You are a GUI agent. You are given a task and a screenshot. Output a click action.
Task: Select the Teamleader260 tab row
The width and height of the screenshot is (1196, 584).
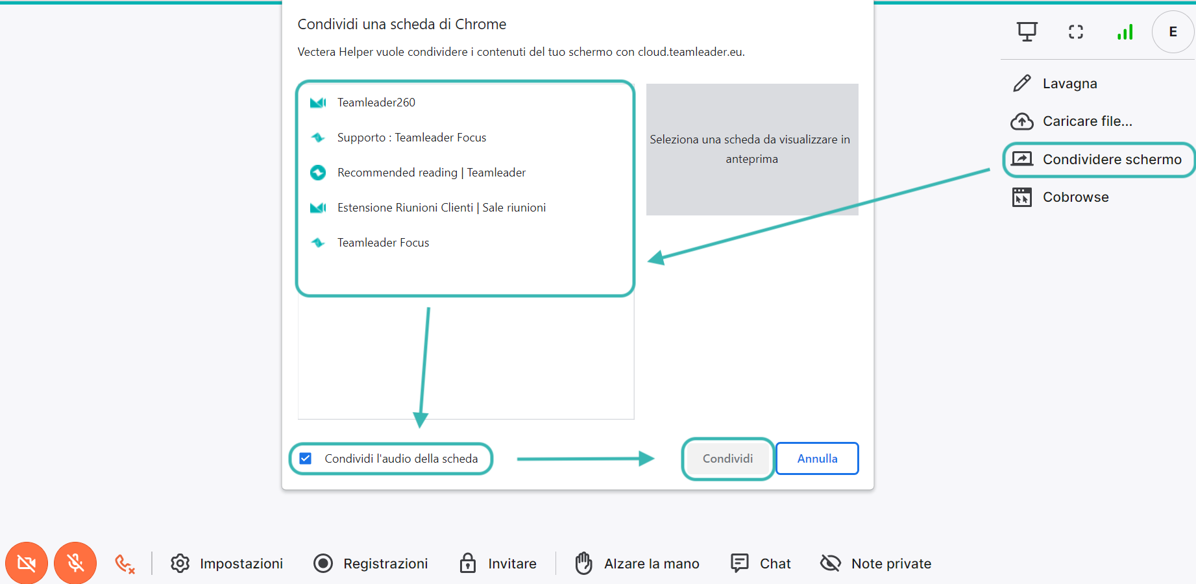coord(465,103)
